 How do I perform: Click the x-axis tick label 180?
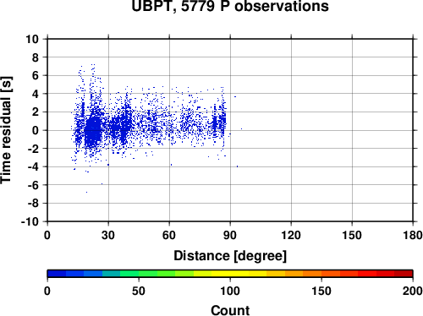(x=413, y=235)
